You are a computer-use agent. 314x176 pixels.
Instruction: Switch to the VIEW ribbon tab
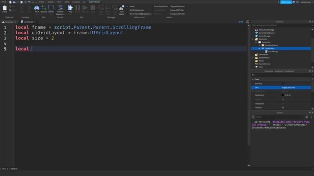[67, 2]
